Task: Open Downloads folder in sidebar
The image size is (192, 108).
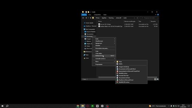Action: click(89, 37)
